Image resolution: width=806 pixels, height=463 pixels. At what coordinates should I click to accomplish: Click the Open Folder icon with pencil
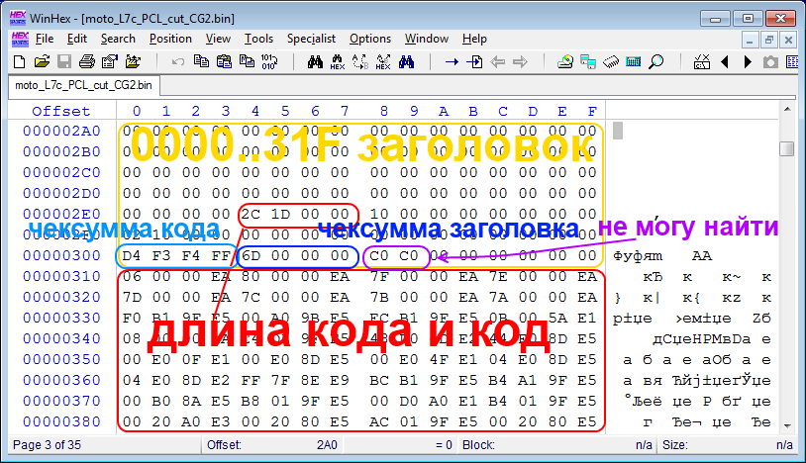(x=133, y=62)
